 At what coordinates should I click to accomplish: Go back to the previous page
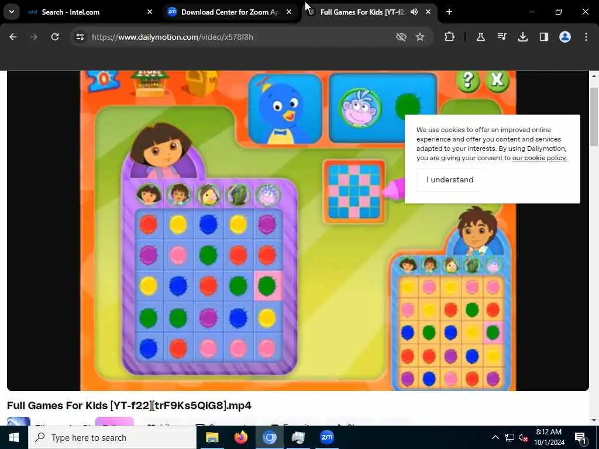point(13,37)
